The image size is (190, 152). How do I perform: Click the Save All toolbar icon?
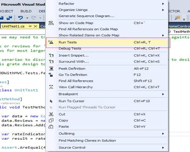point(9,18)
